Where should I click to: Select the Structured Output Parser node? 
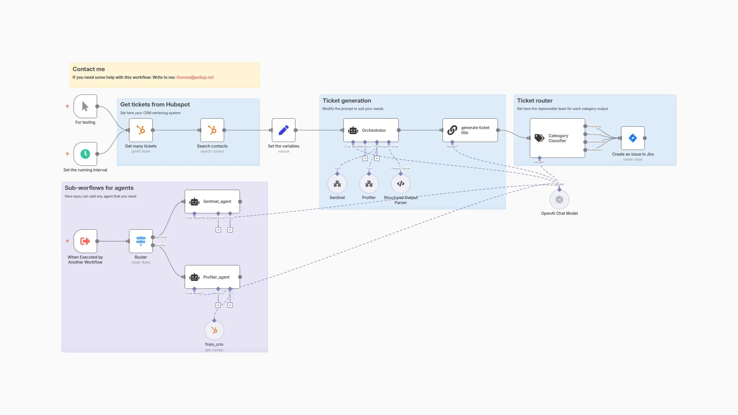[400, 184]
